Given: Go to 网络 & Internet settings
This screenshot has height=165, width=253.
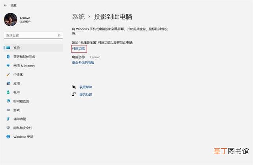Looking at the screenshot, I should coord(24,66).
